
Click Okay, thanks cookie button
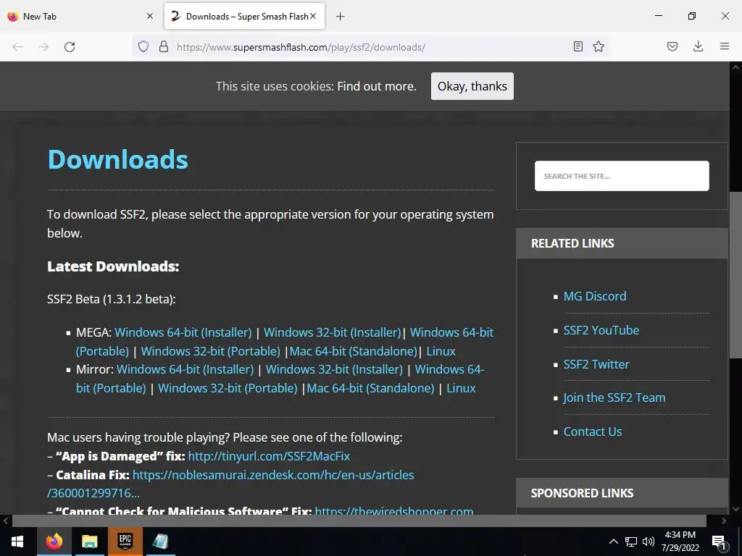(472, 86)
